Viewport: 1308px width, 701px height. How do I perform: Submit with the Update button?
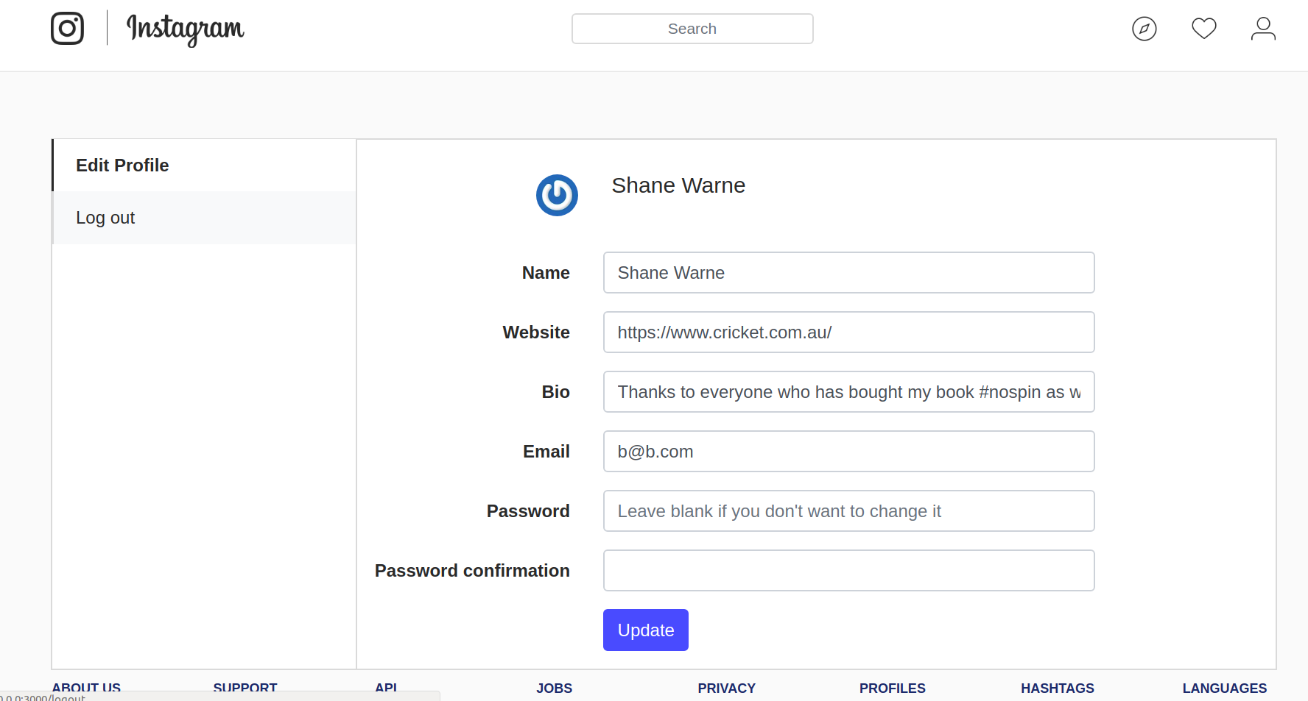point(645,630)
